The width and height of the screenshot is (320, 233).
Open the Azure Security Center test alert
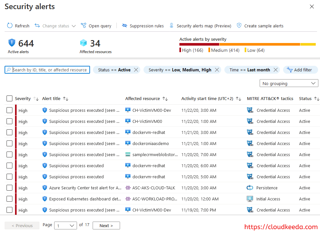85,188
